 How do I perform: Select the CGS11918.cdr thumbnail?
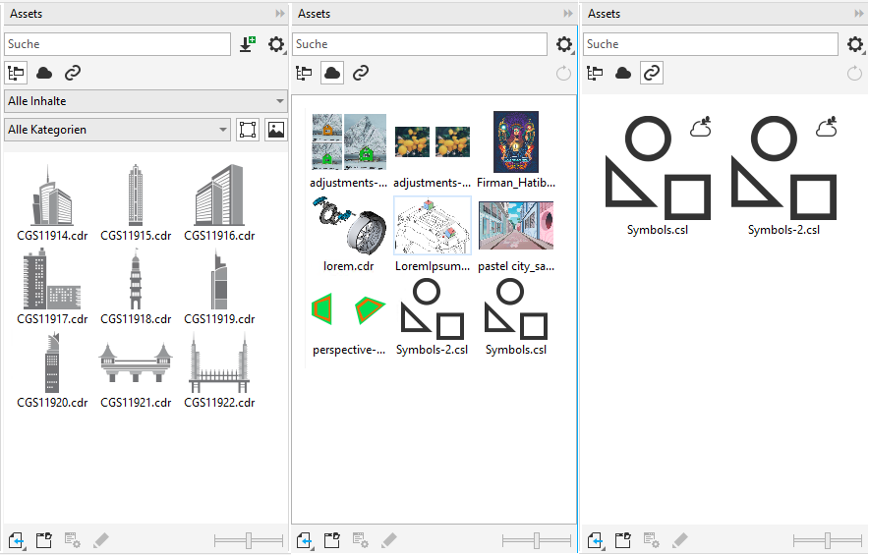point(136,285)
